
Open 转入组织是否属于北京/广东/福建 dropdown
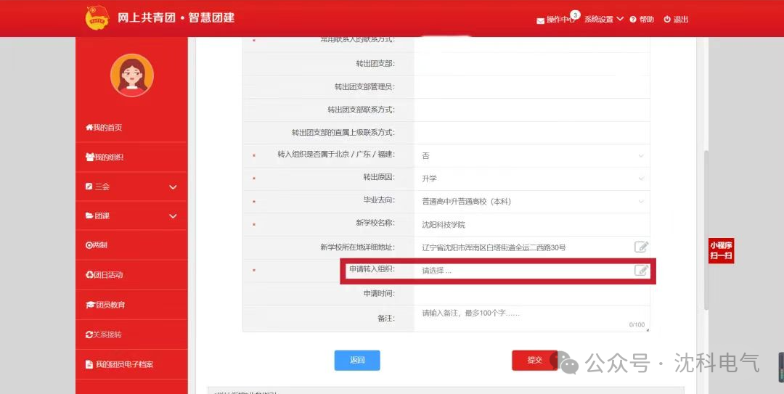point(531,155)
